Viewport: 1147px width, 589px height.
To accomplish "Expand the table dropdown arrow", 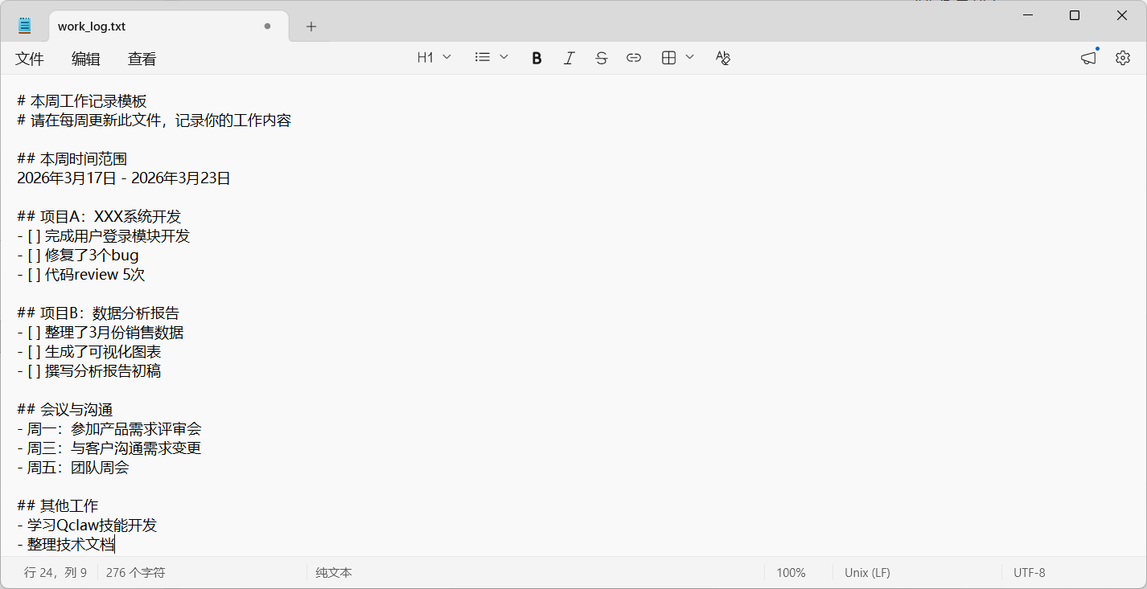I will (x=689, y=58).
